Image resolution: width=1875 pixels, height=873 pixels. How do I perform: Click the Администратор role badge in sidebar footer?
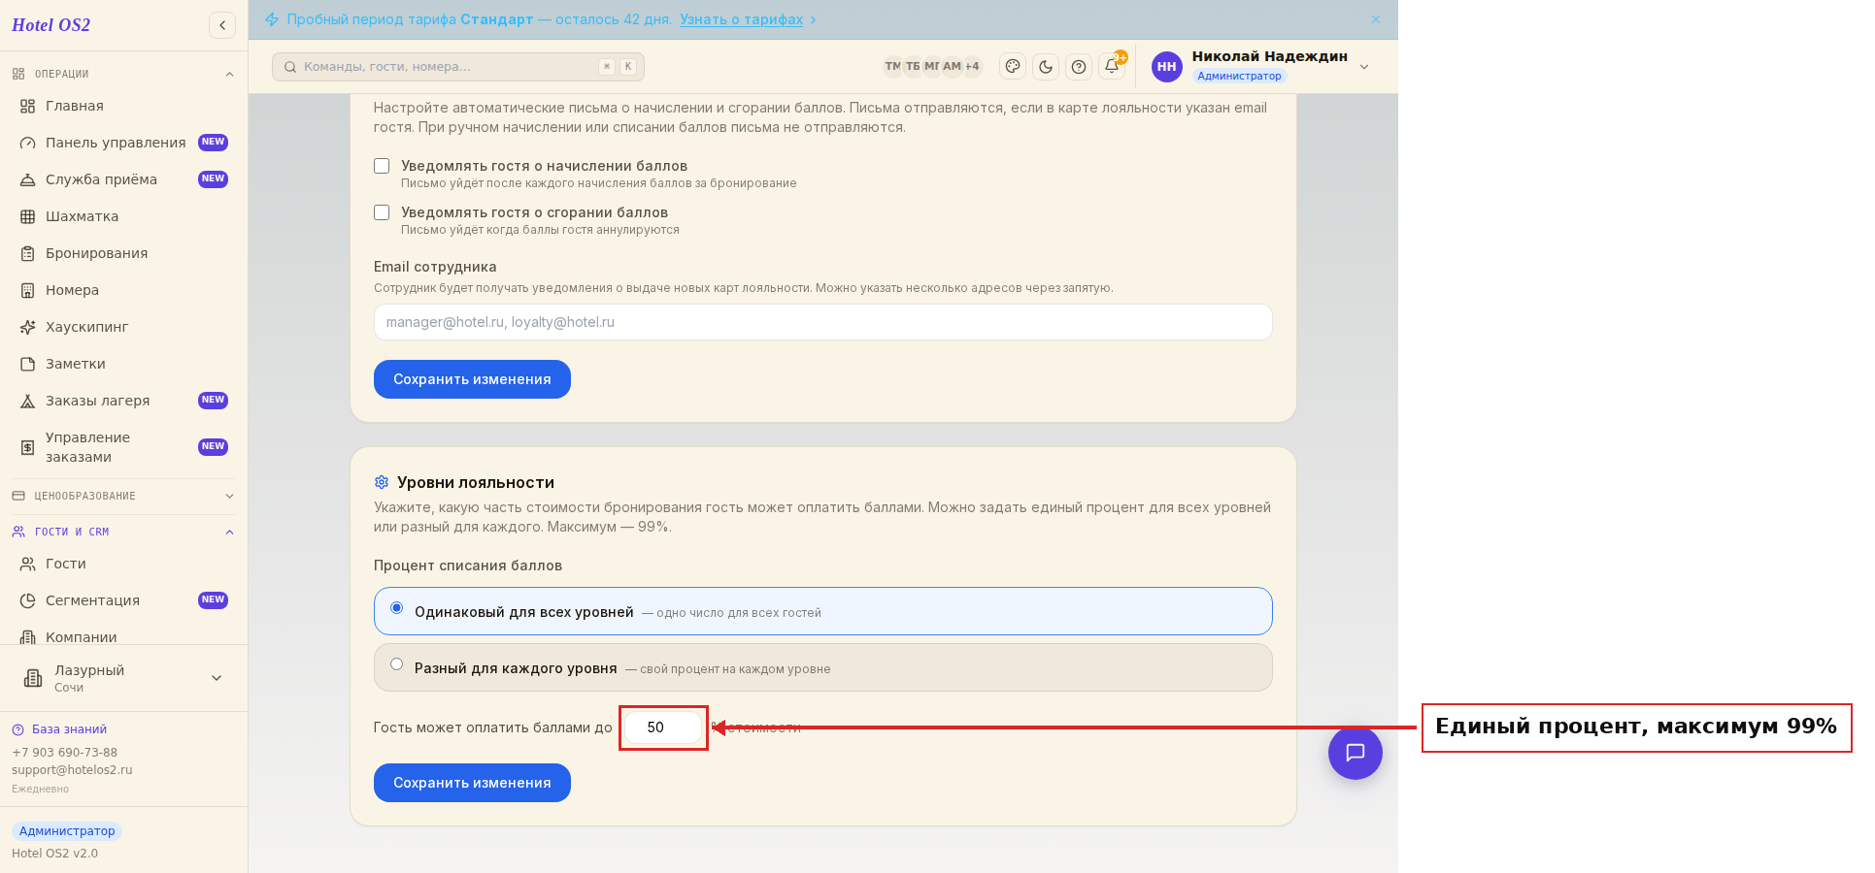pos(67,831)
